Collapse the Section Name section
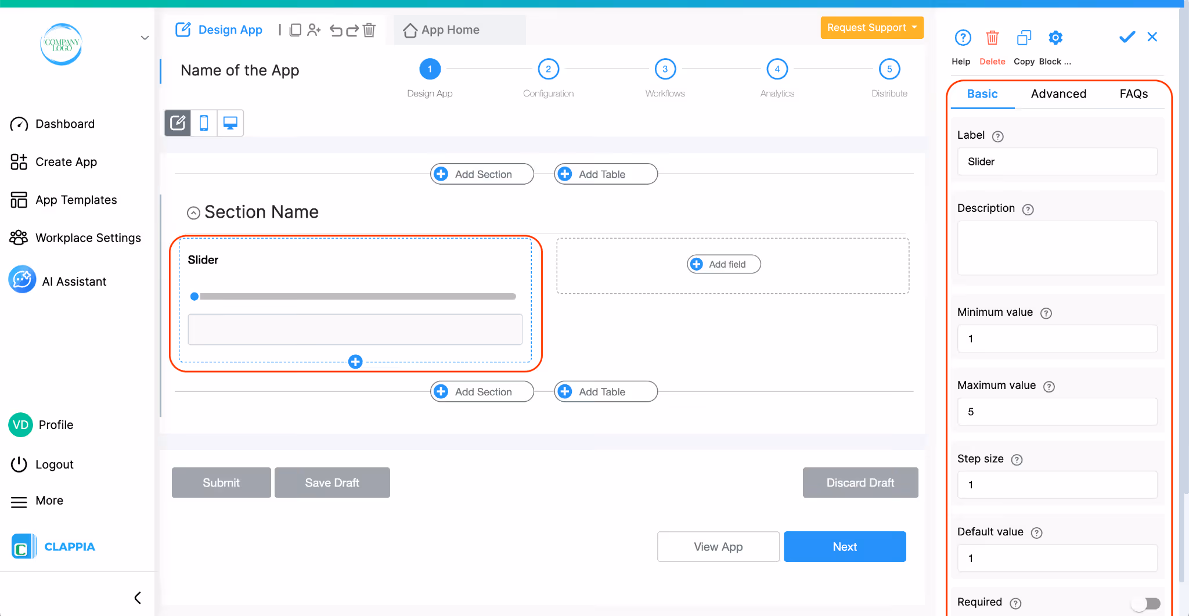Screen dimensions: 1189x616 point(193,213)
